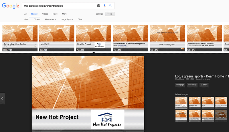The width and height of the screenshot is (229, 132).
Task: Click the blue magnifying glass search icon
Action: pyautogui.click(x=110, y=6)
